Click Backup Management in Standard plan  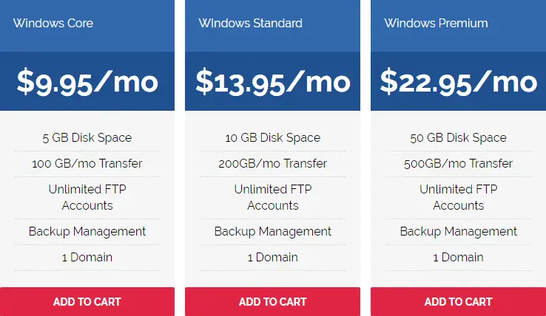[x=273, y=232]
